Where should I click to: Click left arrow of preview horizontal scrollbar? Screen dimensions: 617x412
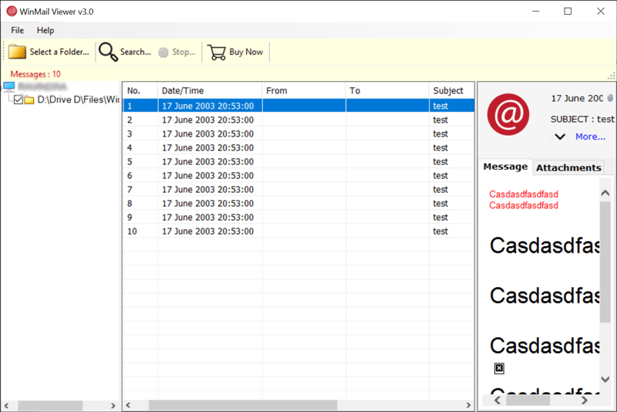pos(497,400)
